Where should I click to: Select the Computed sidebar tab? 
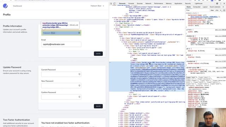(x=197, y=7)
